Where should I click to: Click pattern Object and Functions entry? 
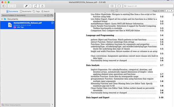pyautogui.click(x=127, y=40)
